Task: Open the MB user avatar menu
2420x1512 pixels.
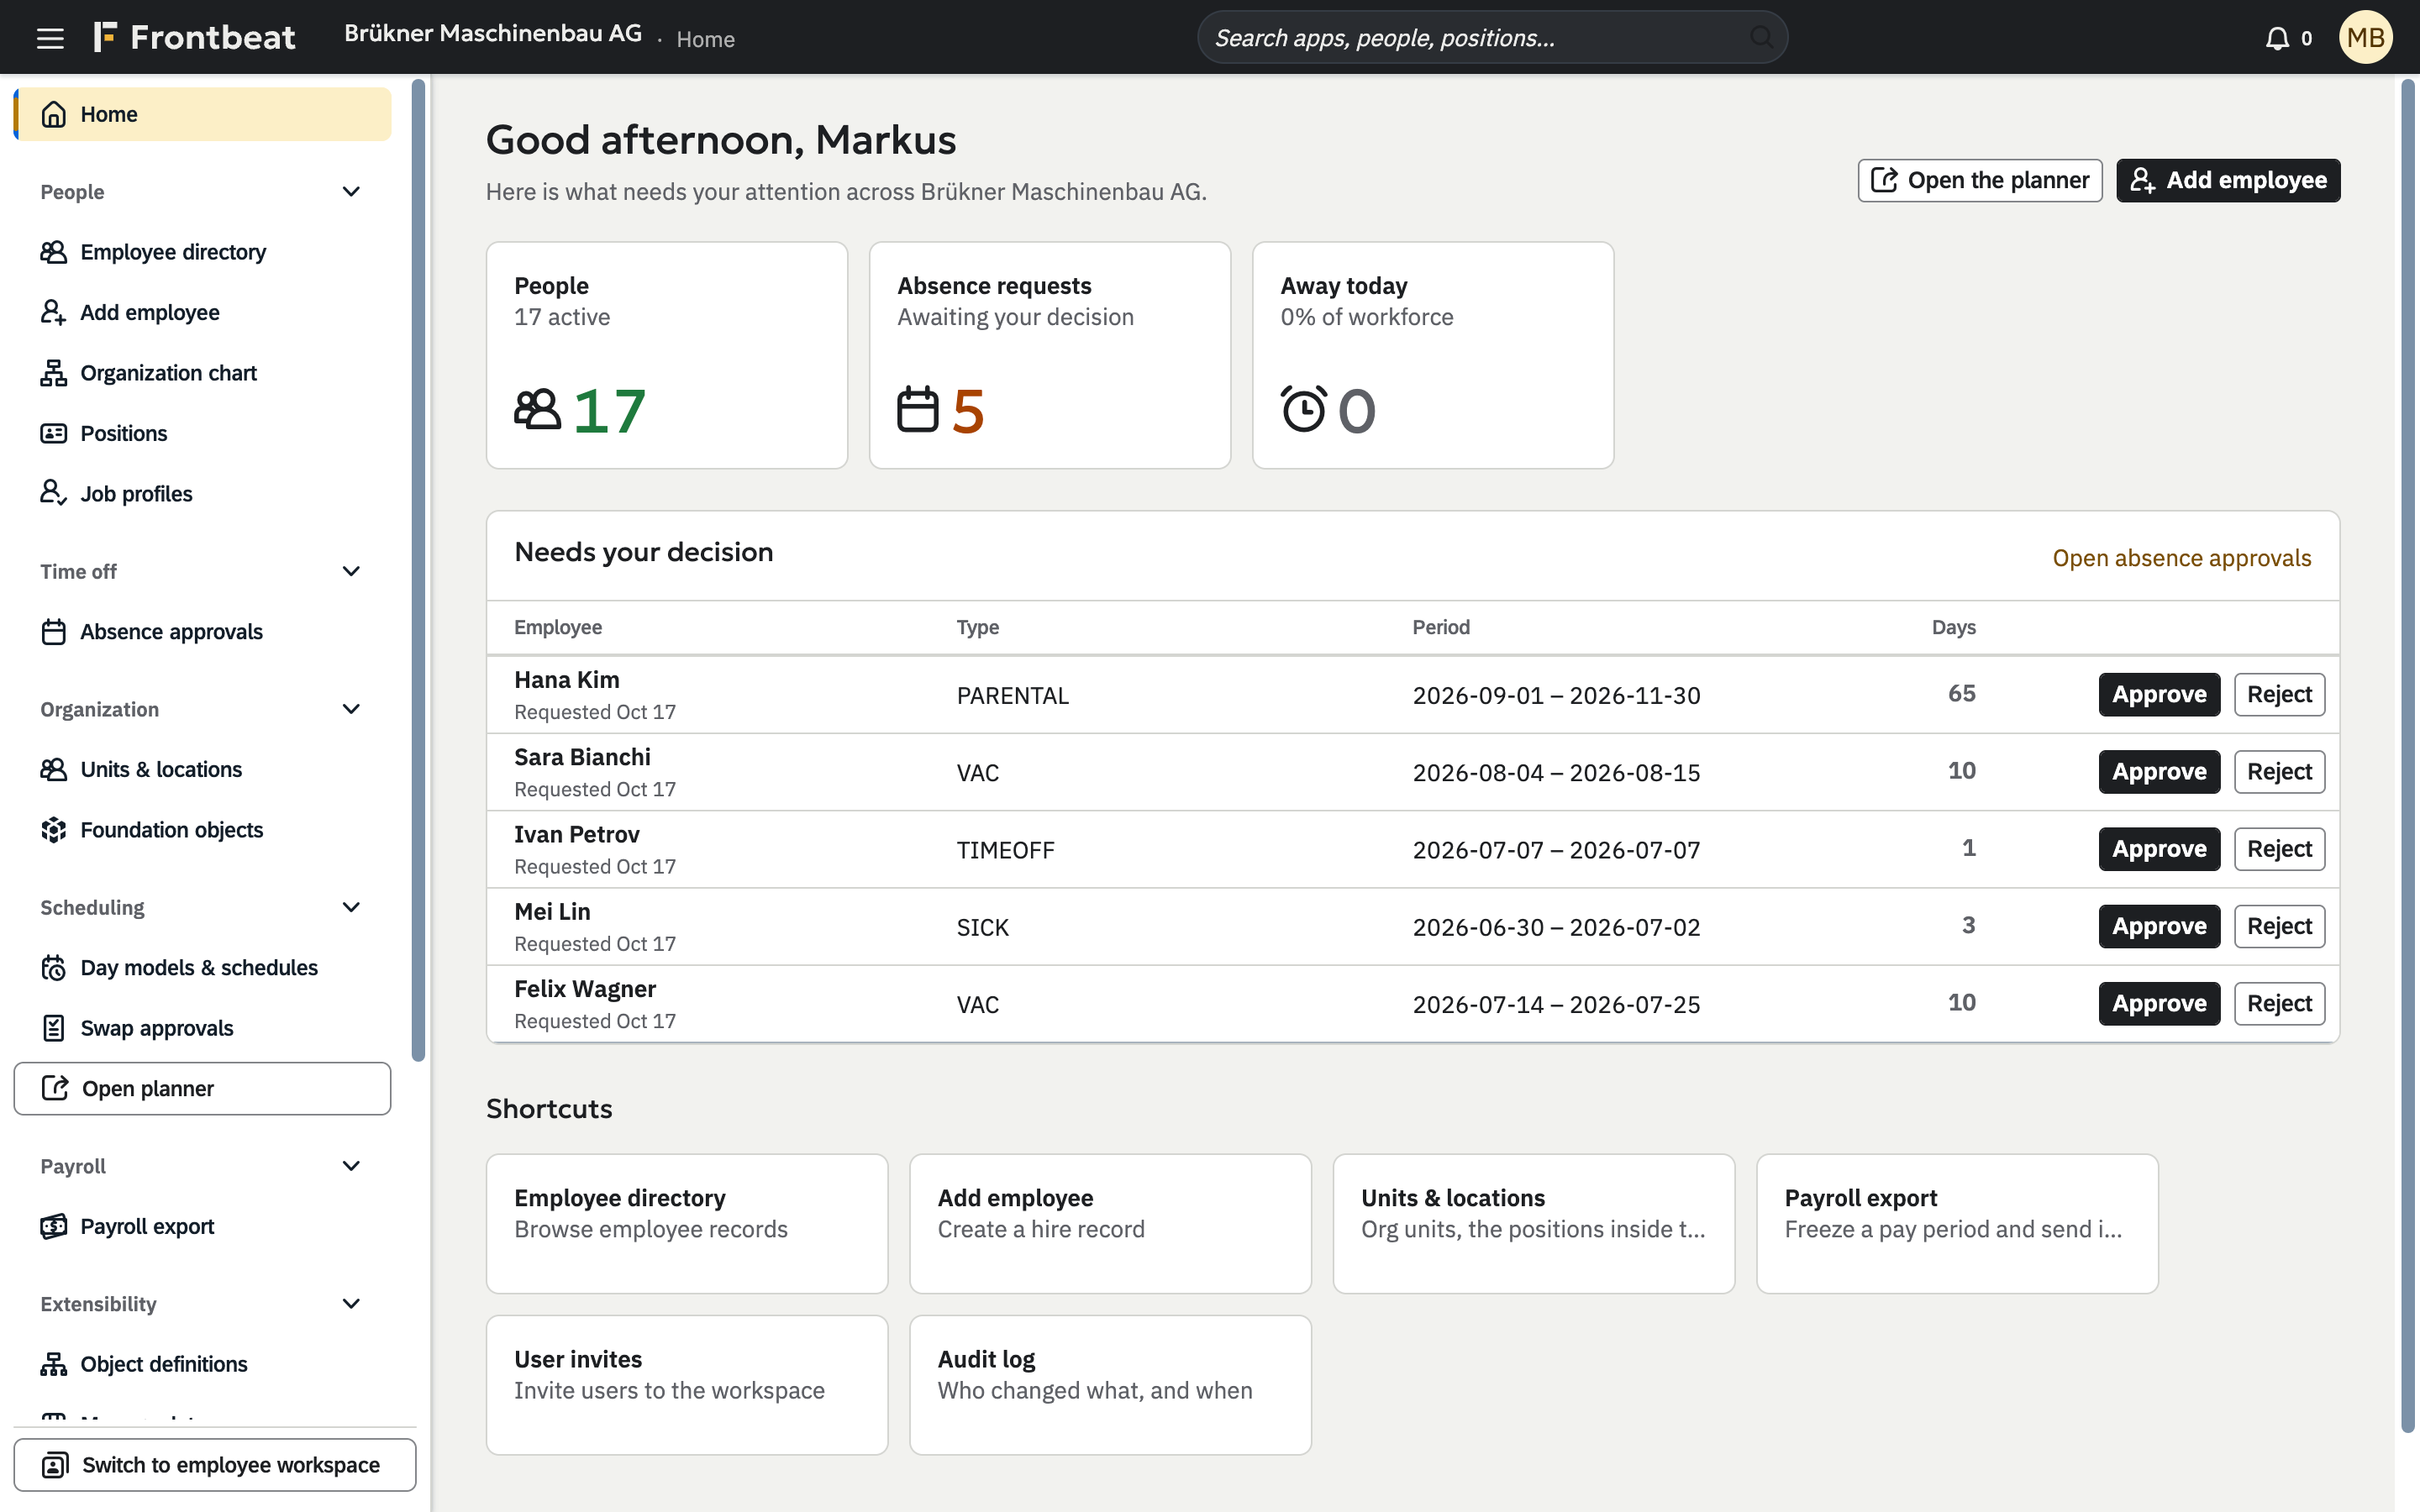Action: click(2365, 38)
